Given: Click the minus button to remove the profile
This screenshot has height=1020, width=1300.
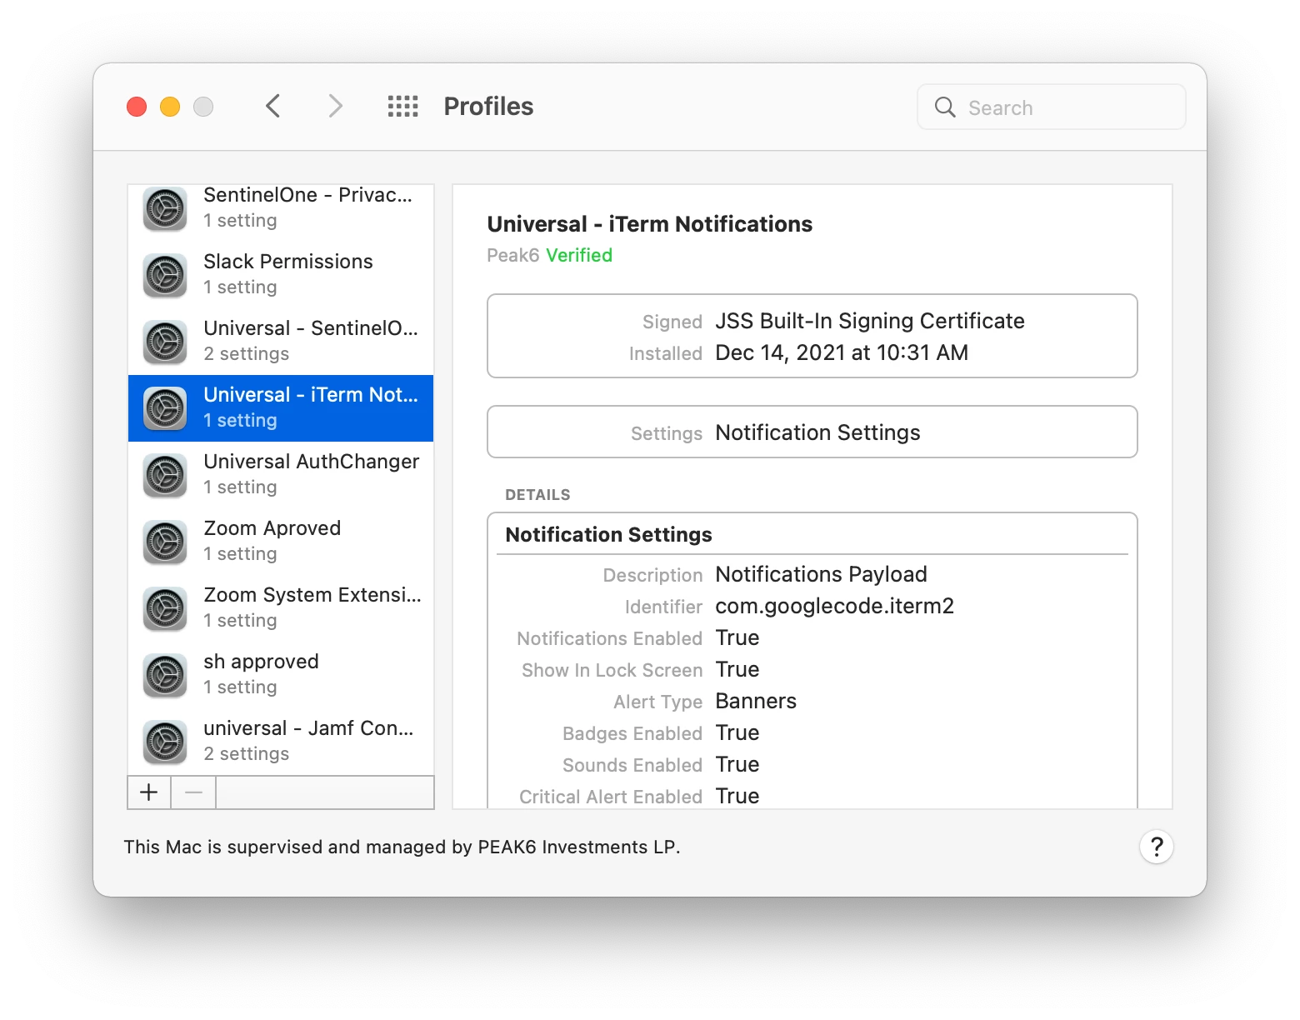Looking at the screenshot, I should (x=193, y=792).
